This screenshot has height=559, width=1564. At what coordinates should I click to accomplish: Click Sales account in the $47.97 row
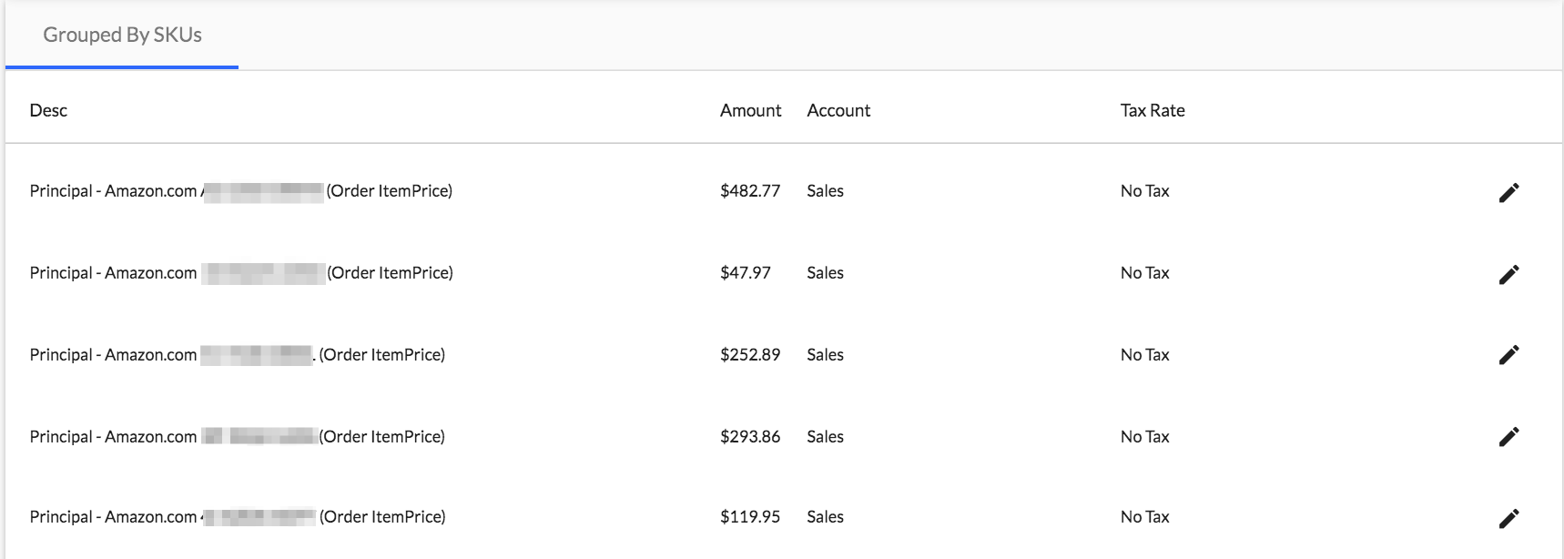tap(825, 273)
